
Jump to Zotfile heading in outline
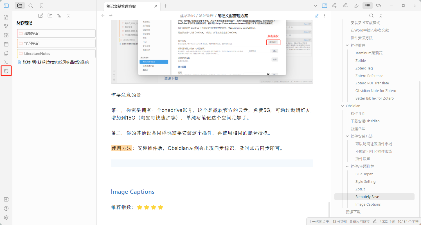361,60
